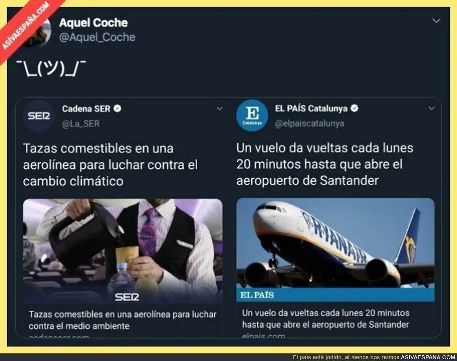Open the EL PAÍS Catalunya avatar
This screenshot has height=361, width=457.
(x=252, y=116)
